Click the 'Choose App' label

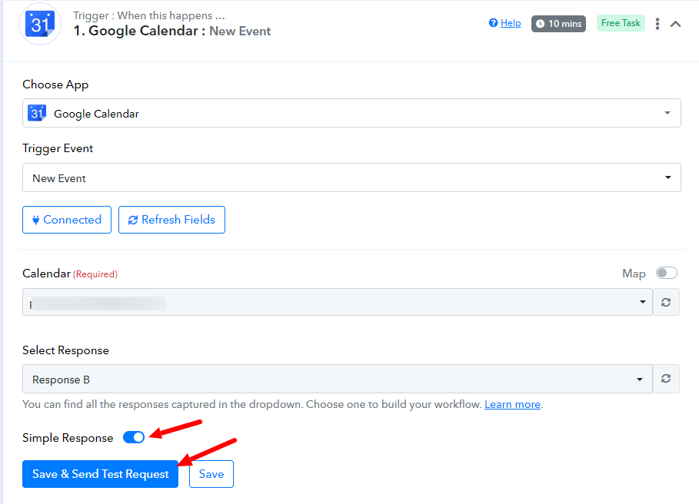(x=55, y=85)
